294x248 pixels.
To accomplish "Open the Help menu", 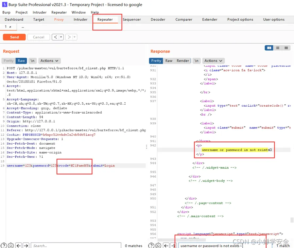I will pos(95,12).
